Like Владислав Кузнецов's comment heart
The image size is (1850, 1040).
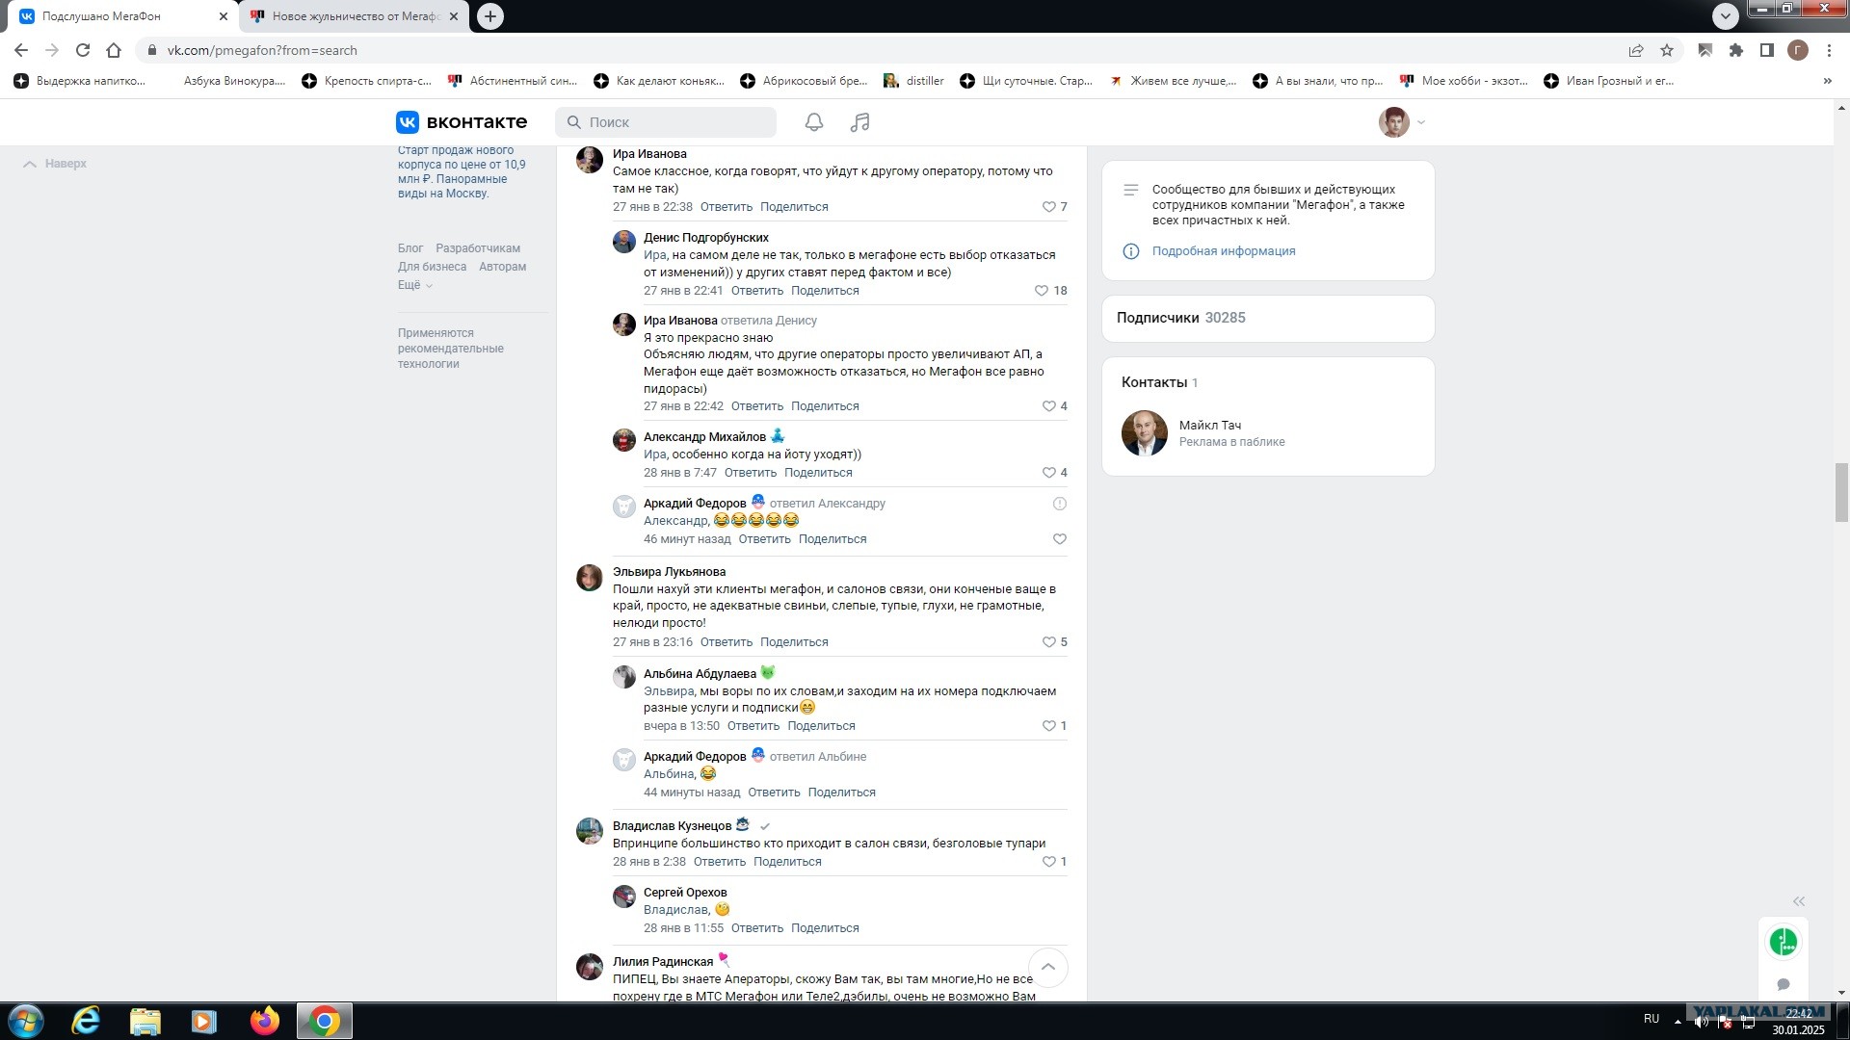1049,862
